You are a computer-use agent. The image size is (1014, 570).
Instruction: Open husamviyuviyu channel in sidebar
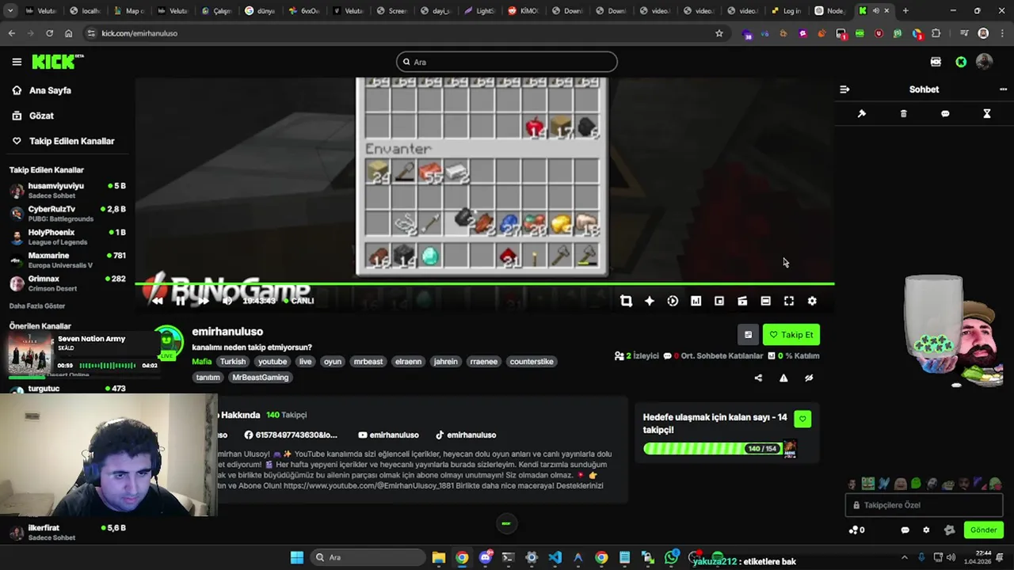point(67,191)
